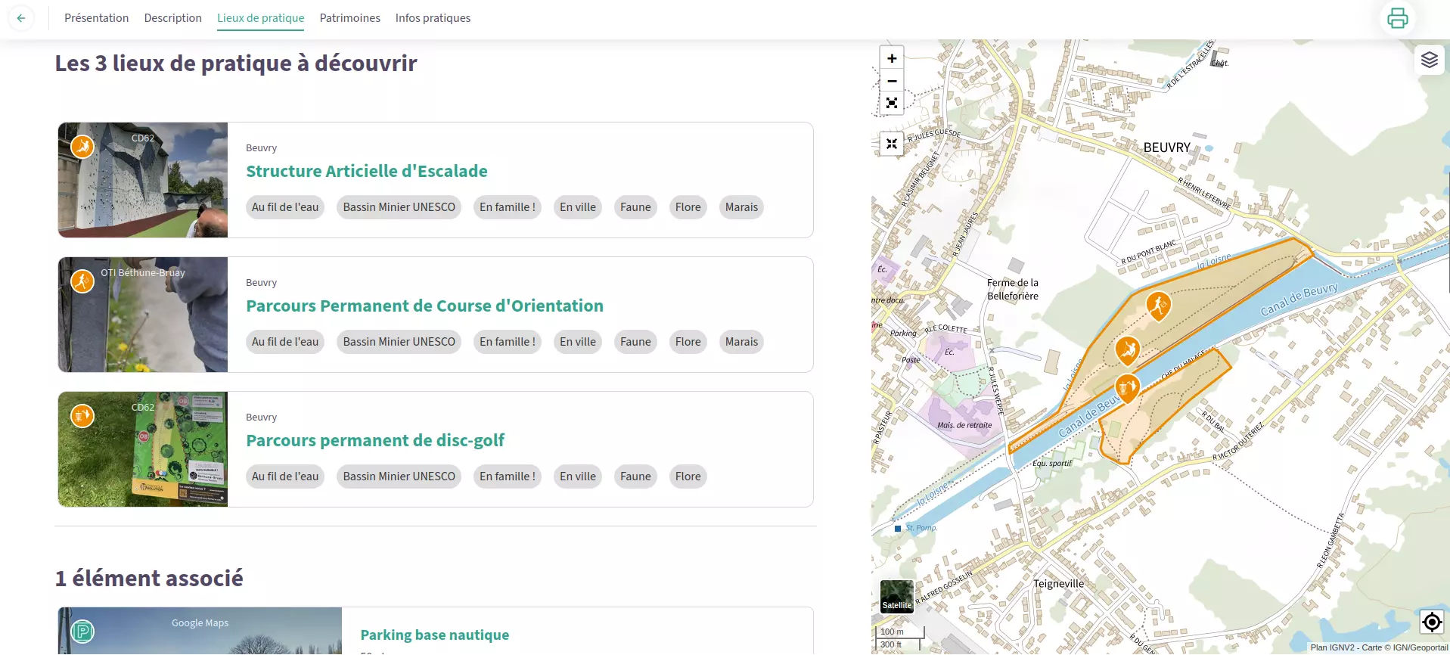Screen dimensions: 1450x655
Task: Go to the Infos pratiques tab
Action: click(433, 18)
